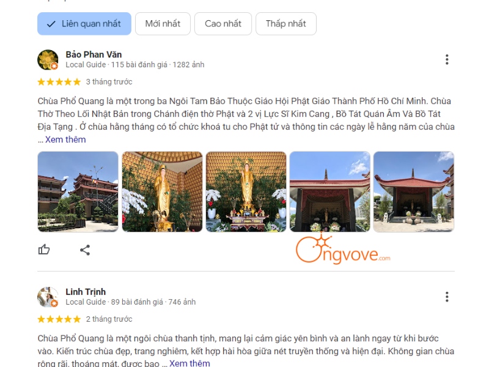Open Linh Trịnh's profile avatar
The height and width of the screenshot is (367, 489).
point(48,297)
